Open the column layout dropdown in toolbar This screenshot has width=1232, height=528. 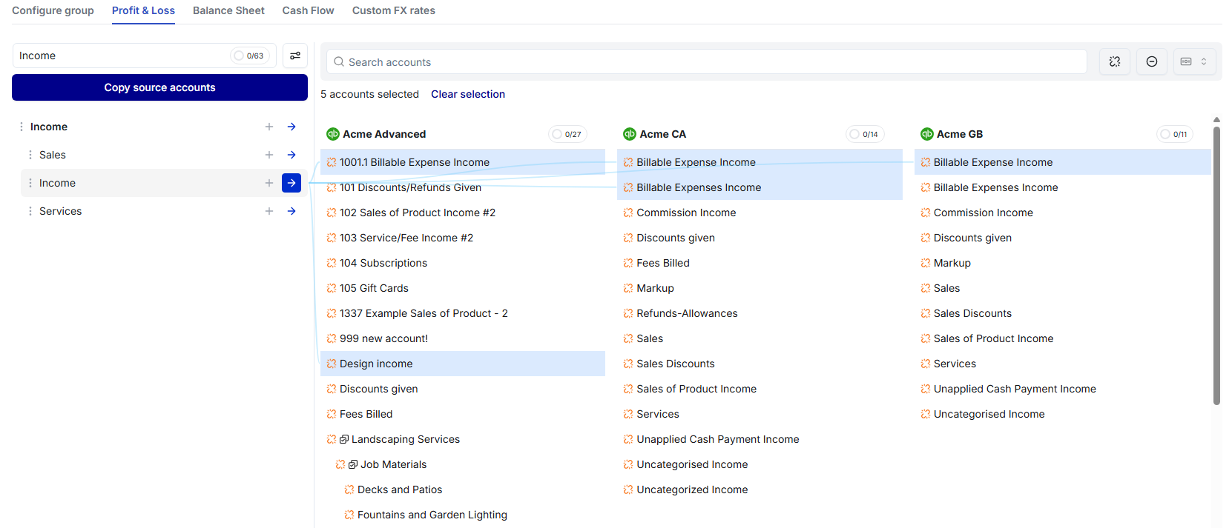[x=1194, y=61]
